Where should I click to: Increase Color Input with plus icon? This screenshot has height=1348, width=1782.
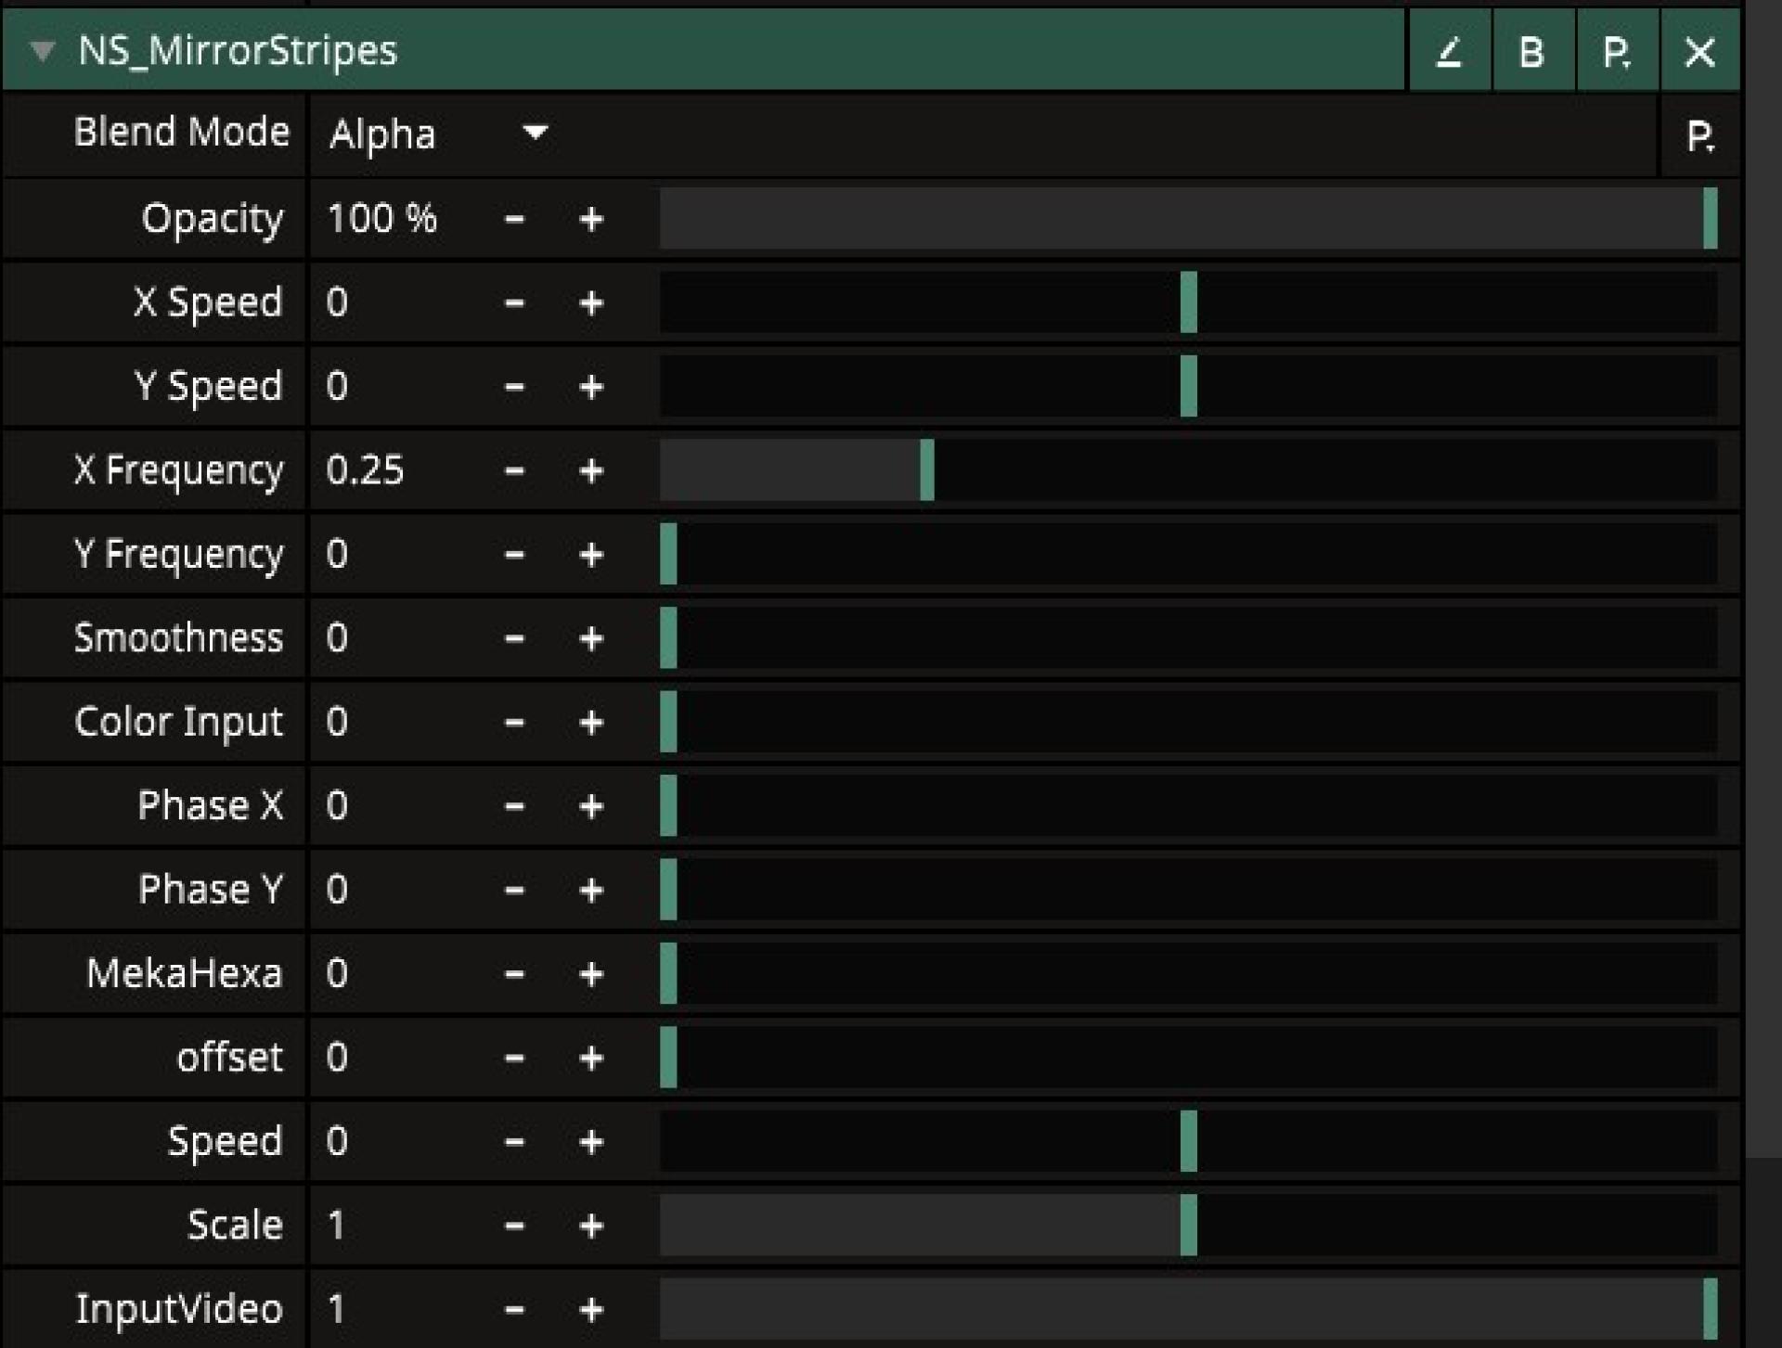coord(591,723)
